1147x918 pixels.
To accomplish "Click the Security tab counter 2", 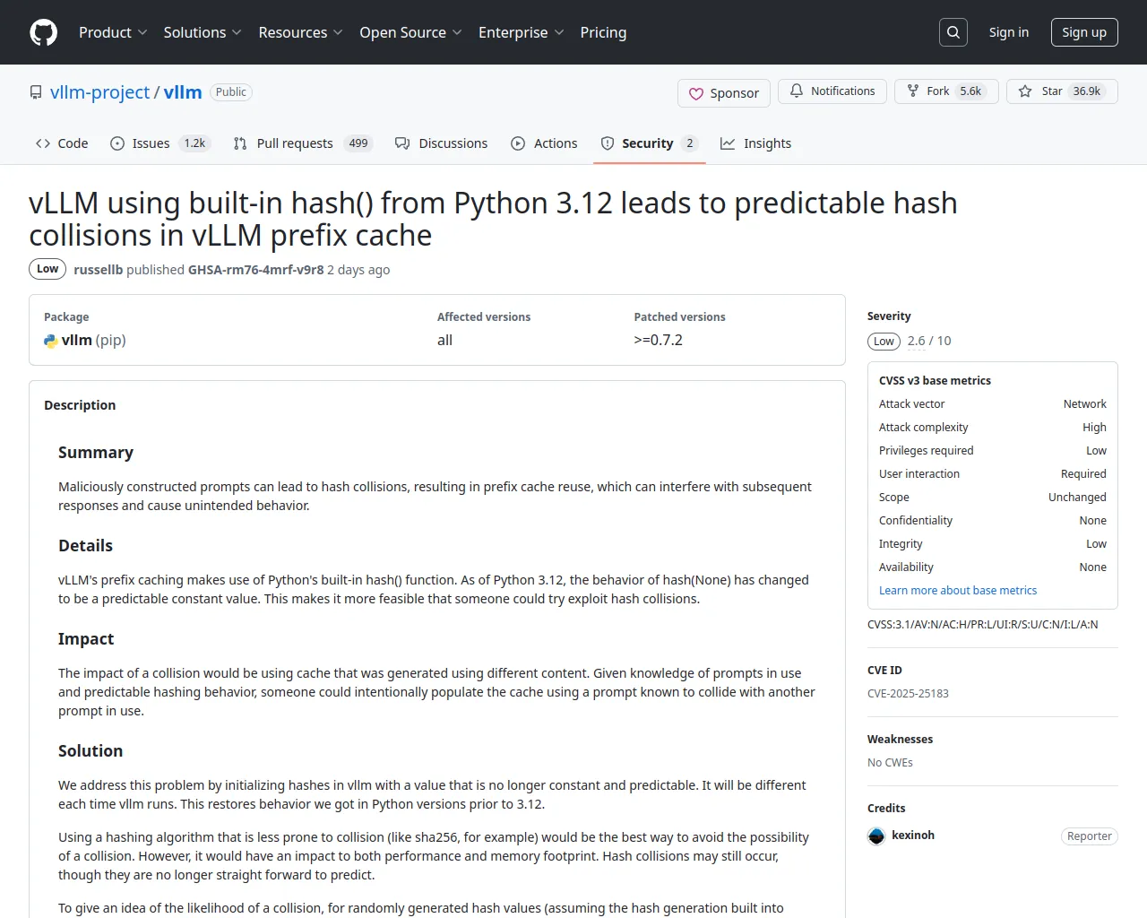I will click(x=689, y=143).
